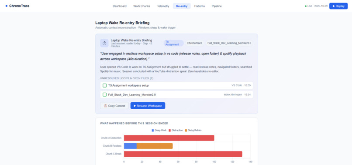Image resolution: width=352 pixels, height=165 pixels.
Task: Click the Replay button
Action: pos(338,6)
